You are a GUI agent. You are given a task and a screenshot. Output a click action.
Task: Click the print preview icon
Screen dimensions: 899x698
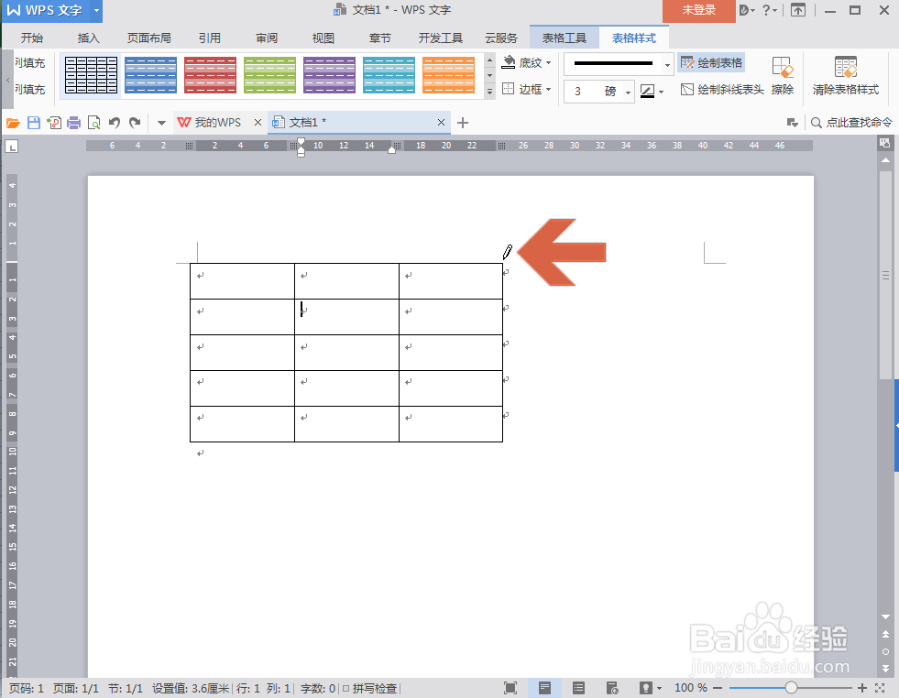tap(94, 123)
